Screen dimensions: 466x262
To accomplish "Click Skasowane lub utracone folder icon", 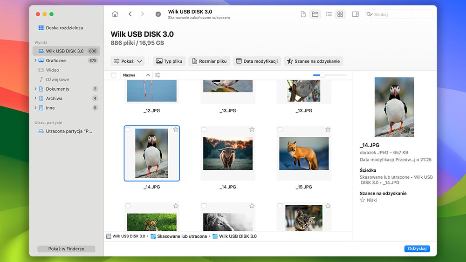I will [153, 236].
